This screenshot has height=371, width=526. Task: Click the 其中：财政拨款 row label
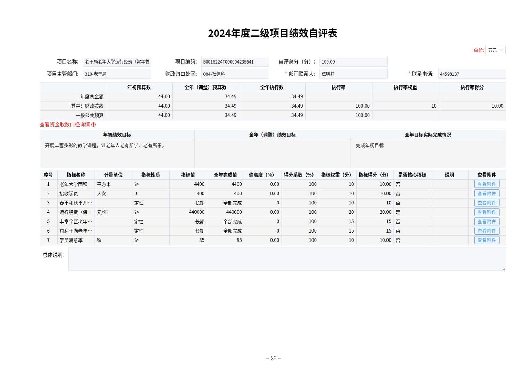point(87,106)
